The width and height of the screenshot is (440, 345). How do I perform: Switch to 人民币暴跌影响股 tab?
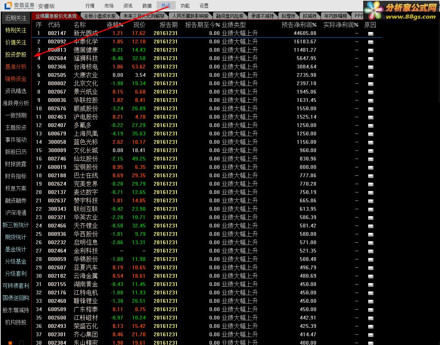click(x=191, y=16)
